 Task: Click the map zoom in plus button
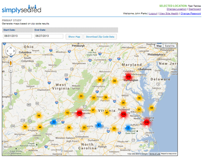click(x=11, y=70)
